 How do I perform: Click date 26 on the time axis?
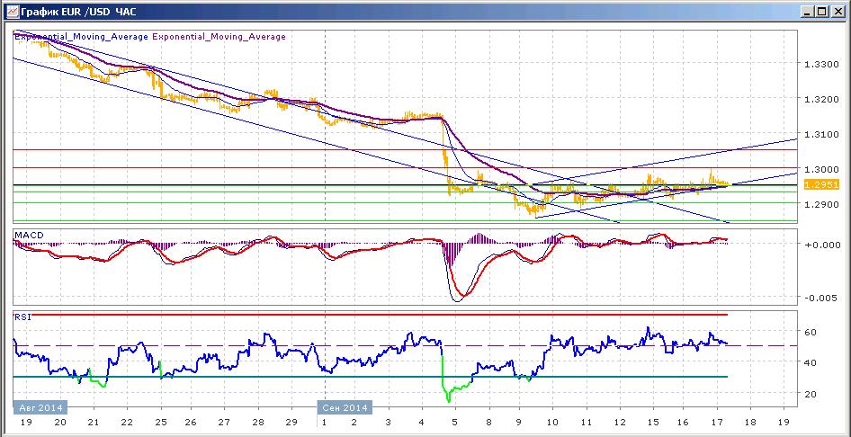(x=191, y=422)
